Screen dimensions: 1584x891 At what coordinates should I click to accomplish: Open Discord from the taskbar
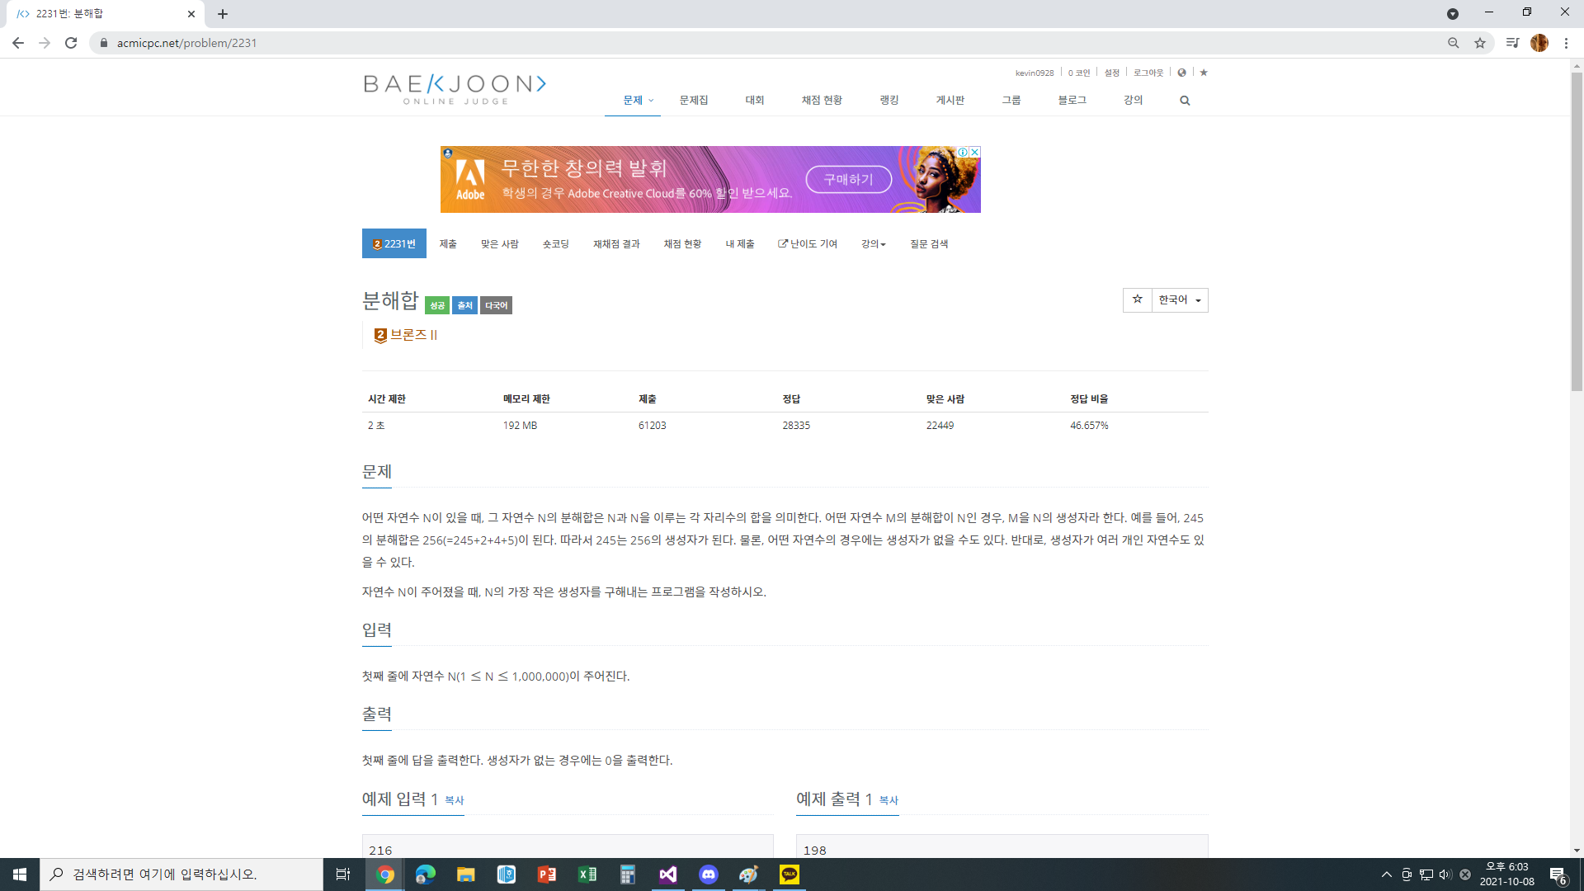[708, 874]
